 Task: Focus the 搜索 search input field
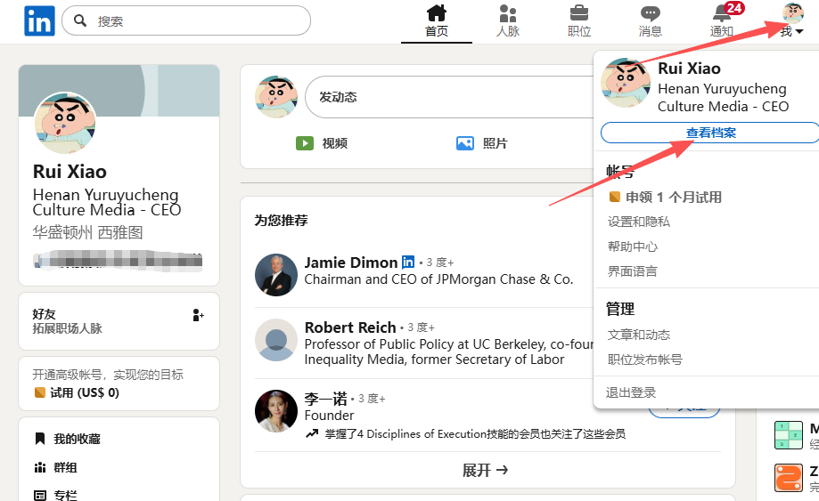tap(186, 20)
